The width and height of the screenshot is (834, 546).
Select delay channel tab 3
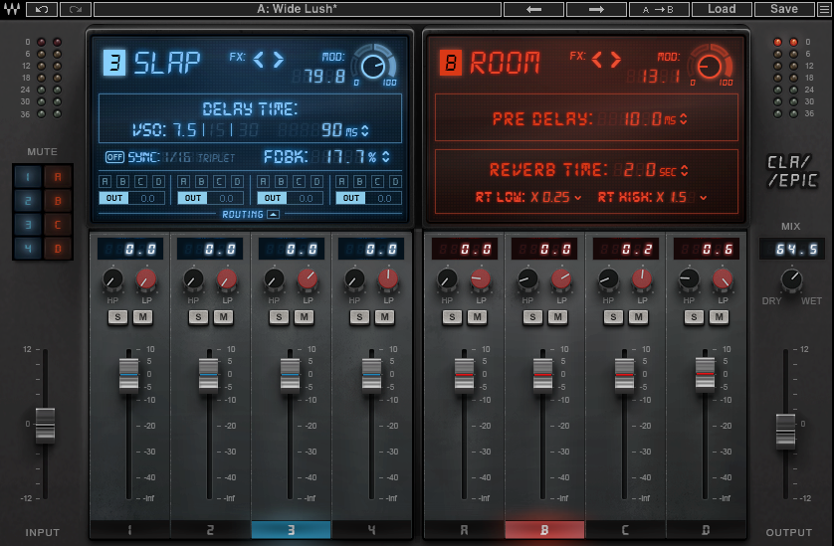pyautogui.click(x=291, y=529)
